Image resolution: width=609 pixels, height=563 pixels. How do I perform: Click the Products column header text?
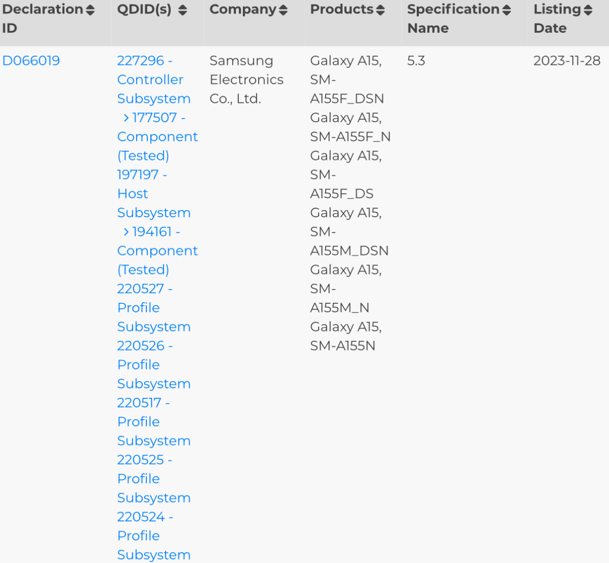[342, 10]
